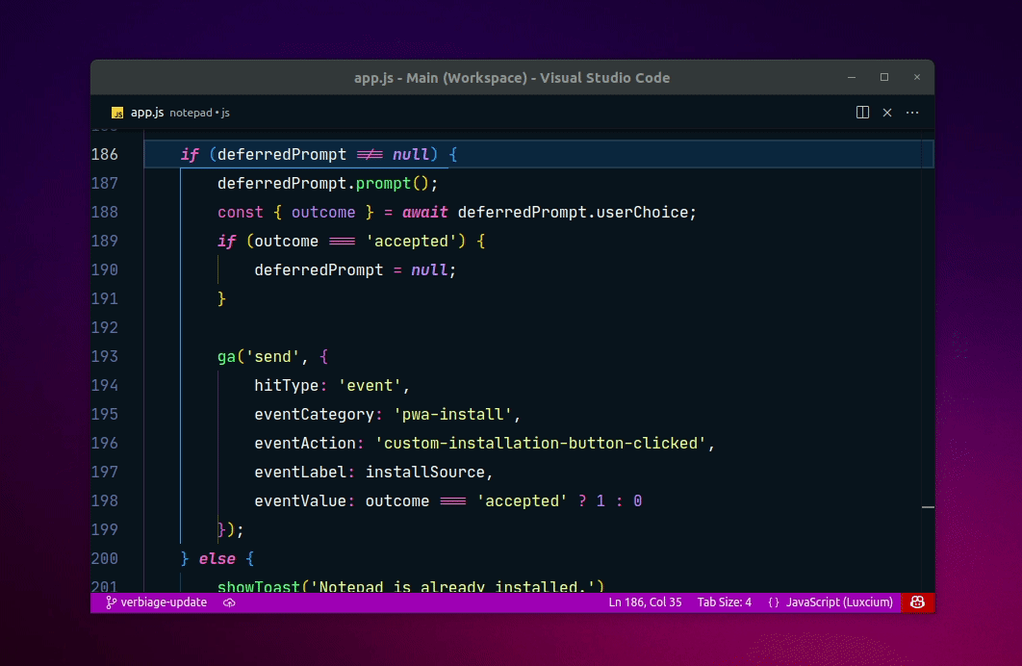
Task: Click userChoice on line 188
Action: [642, 213]
